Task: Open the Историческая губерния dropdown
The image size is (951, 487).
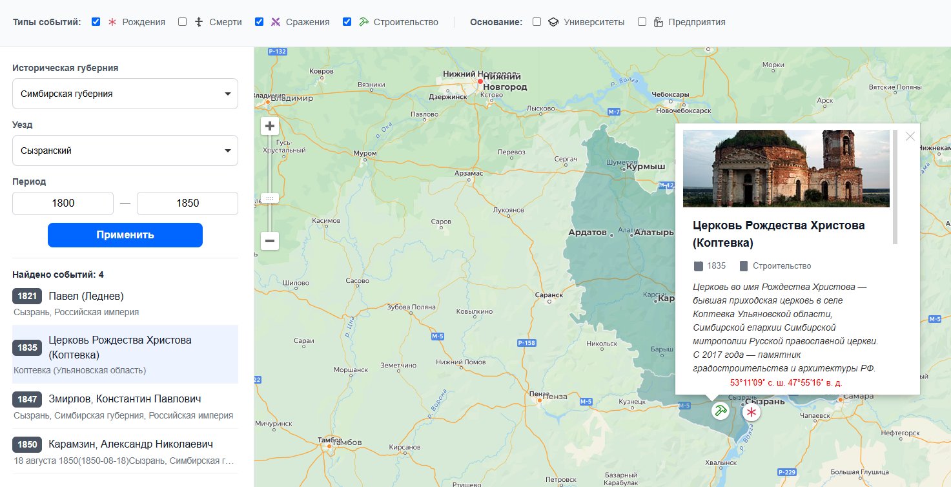Action: click(125, 94)
